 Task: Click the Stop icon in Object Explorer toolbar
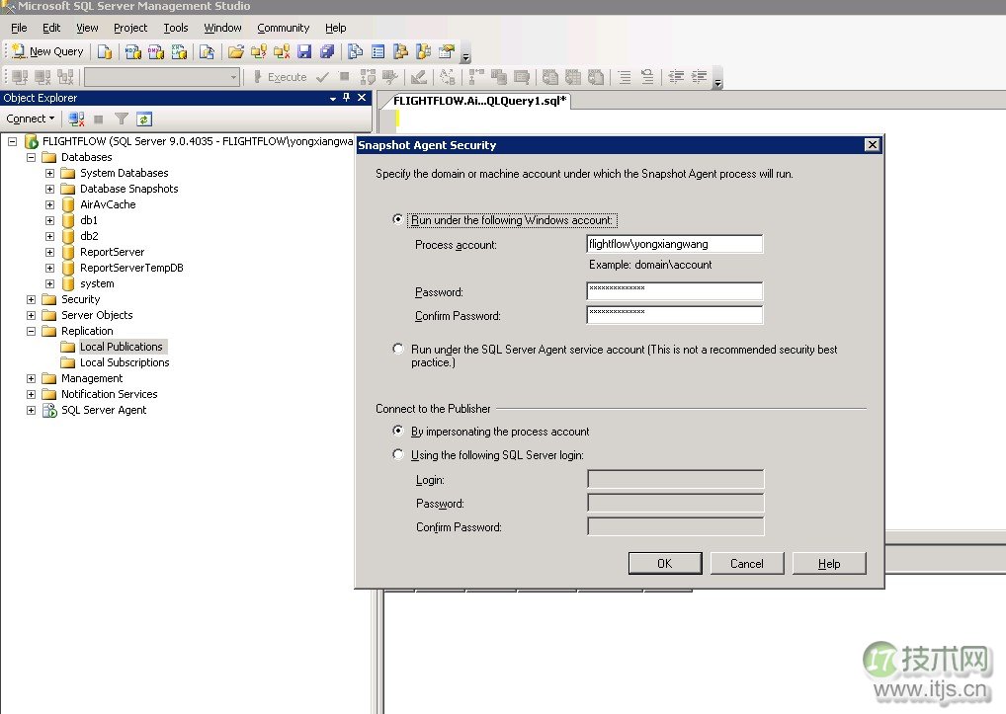pos(98,119)
